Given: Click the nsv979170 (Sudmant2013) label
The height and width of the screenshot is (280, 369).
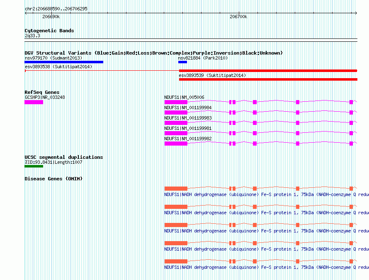Looking at the screenshot, I should click(x=53, y=58).
